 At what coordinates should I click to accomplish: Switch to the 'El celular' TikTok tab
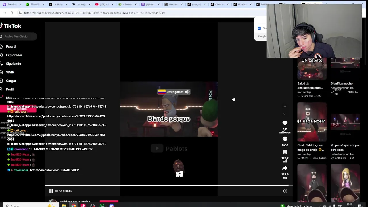coord(242,5)
